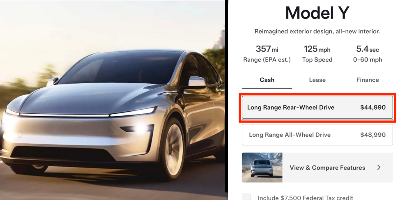Click the 125 mph top speed stat
Screen dimensions: 400x200
point(317,53)
